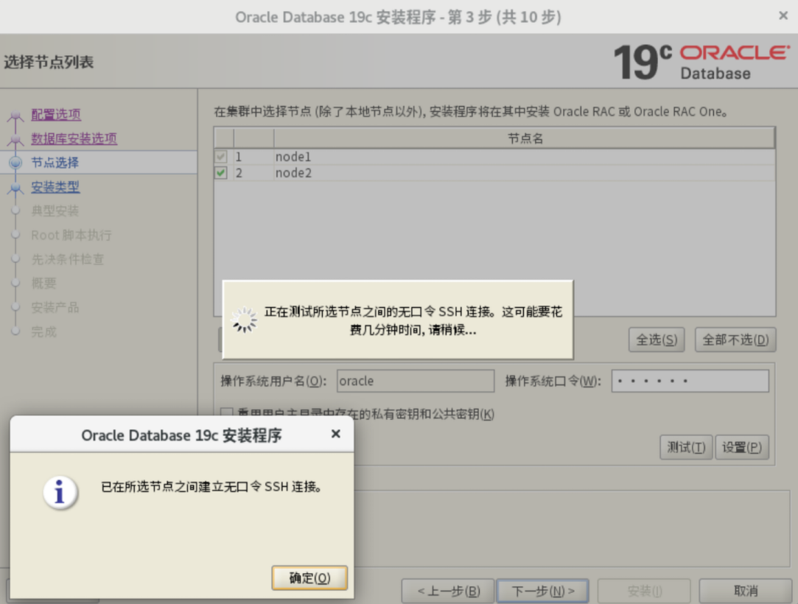Go to the 配置选项 step
The image size is (798, 604).
(x=56, y=114)
